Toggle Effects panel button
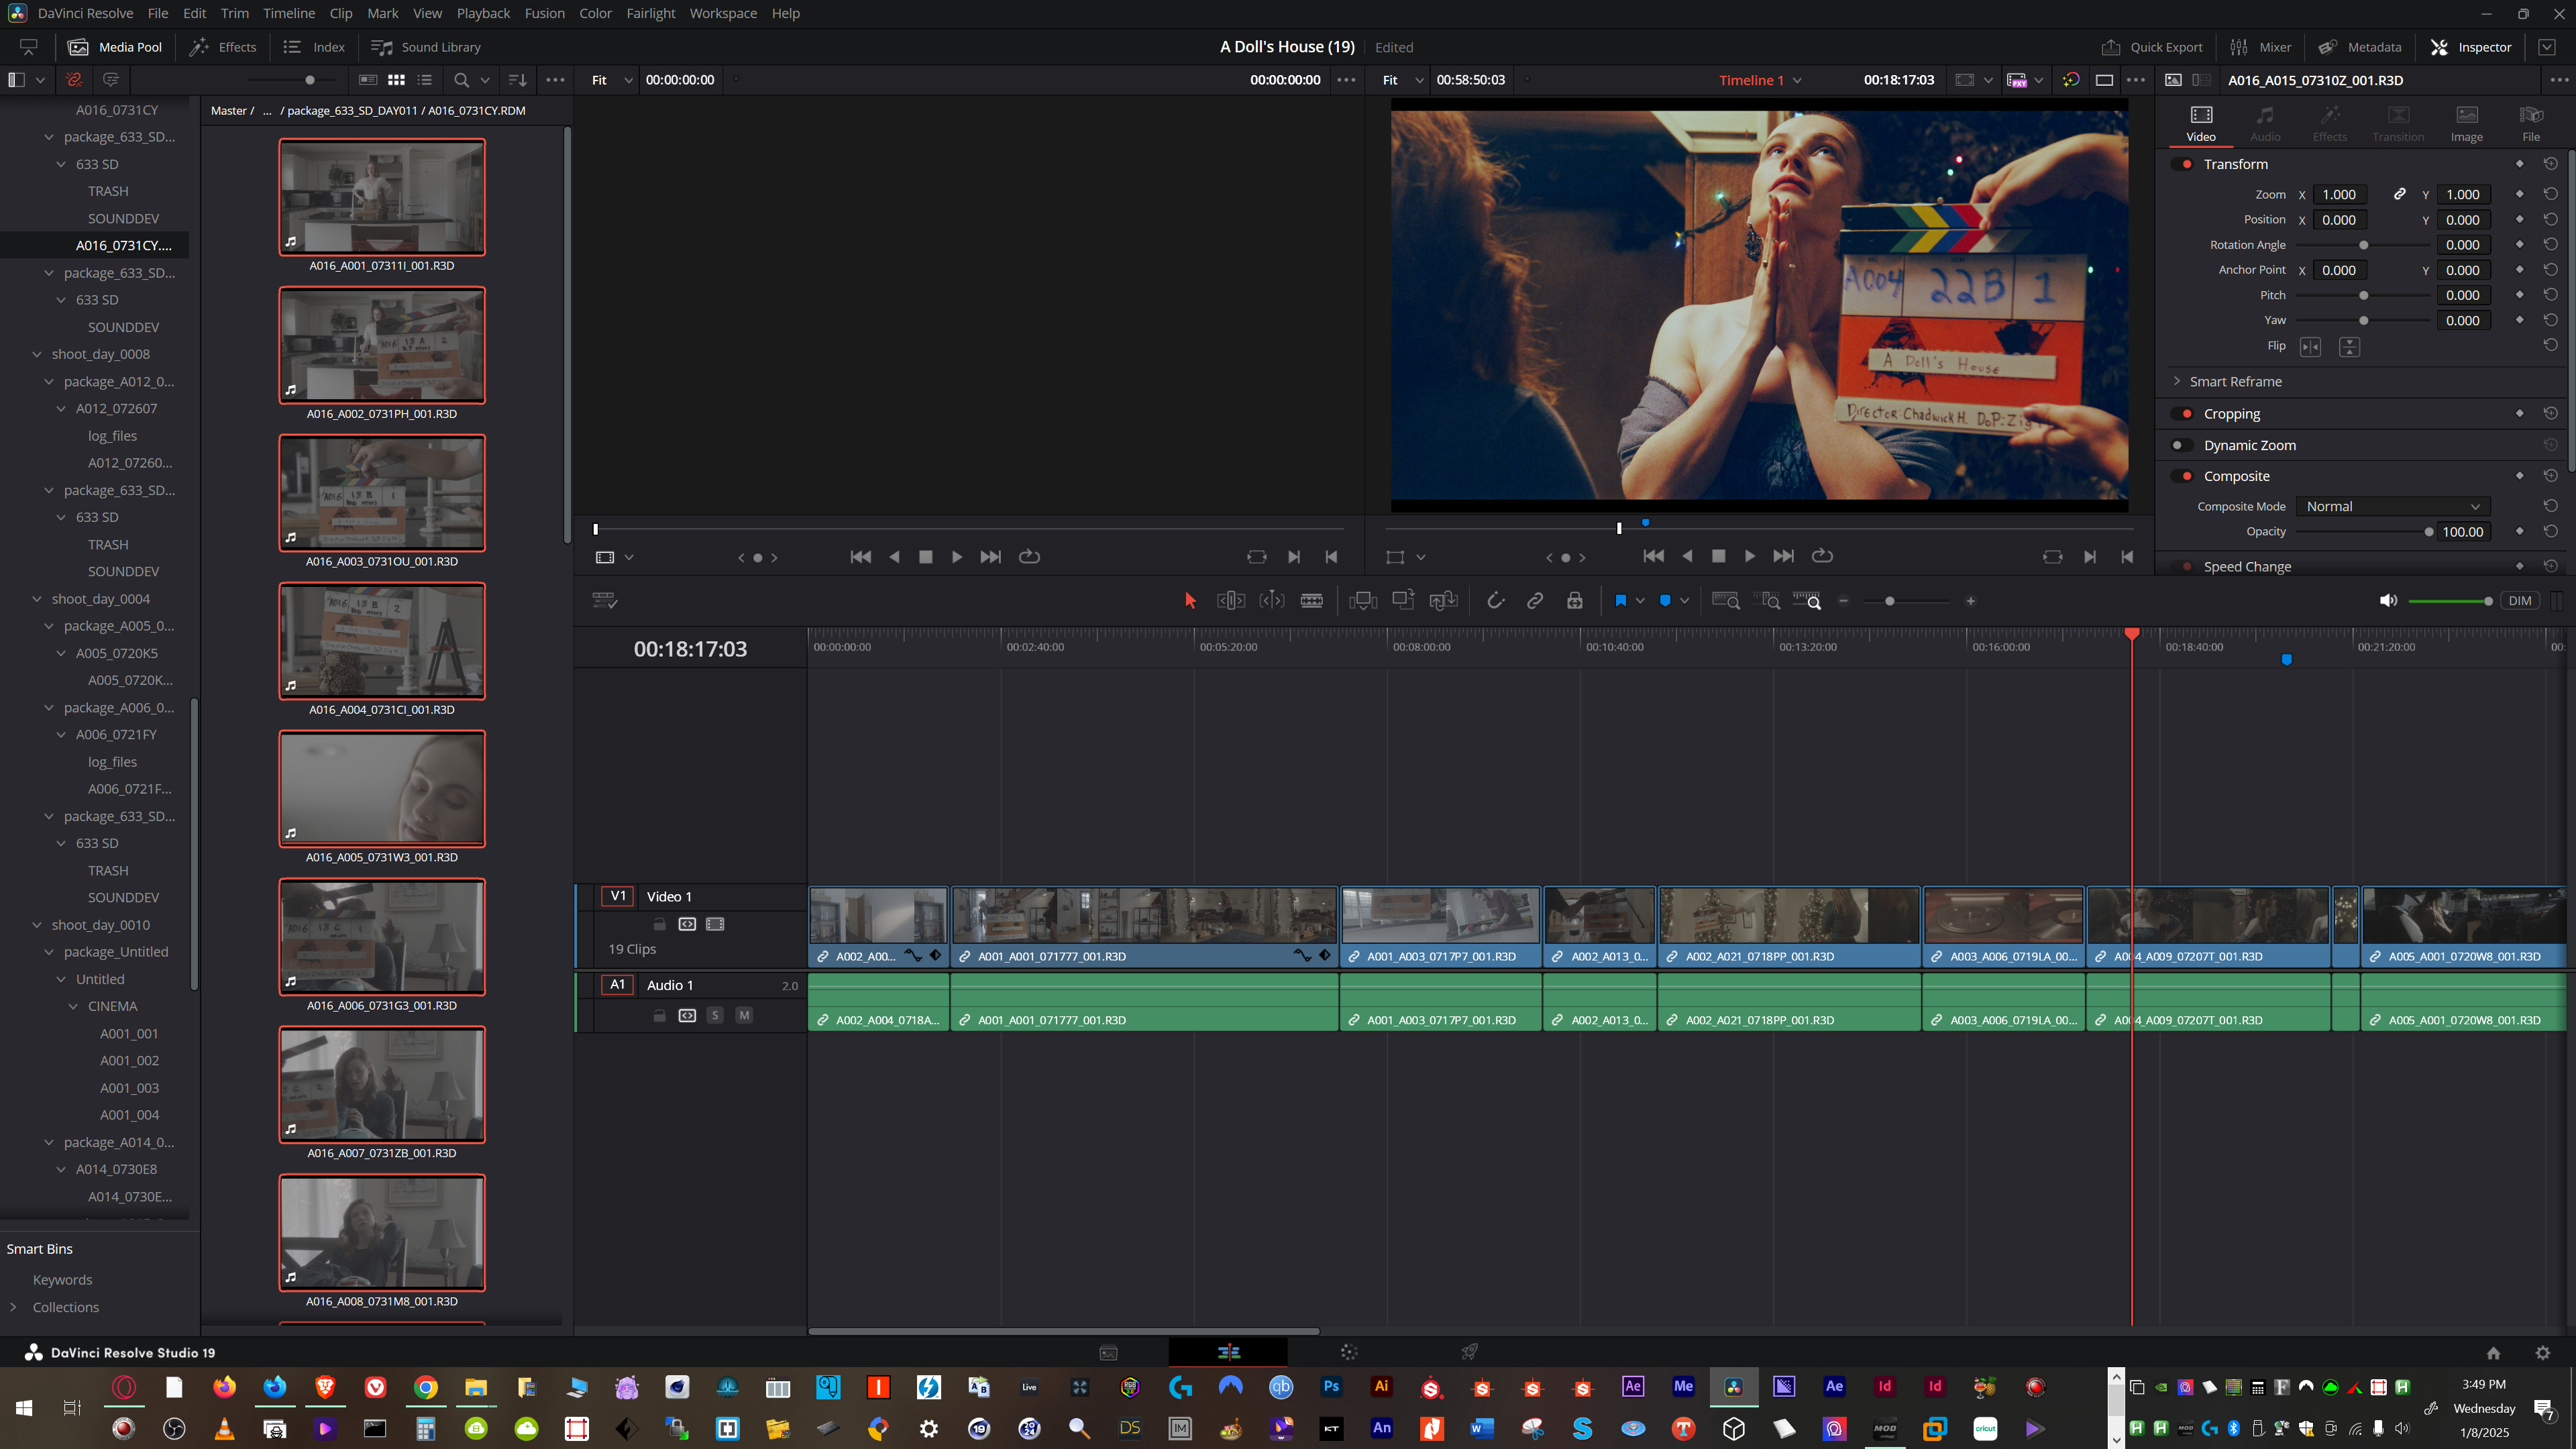The image size is (2576, 1449). point(223,47)
